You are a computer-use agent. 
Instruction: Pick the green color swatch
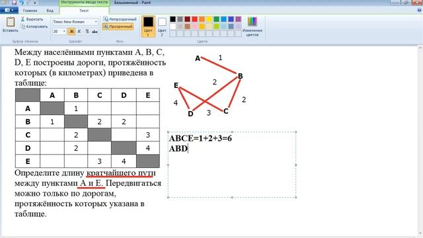point(217,19)
